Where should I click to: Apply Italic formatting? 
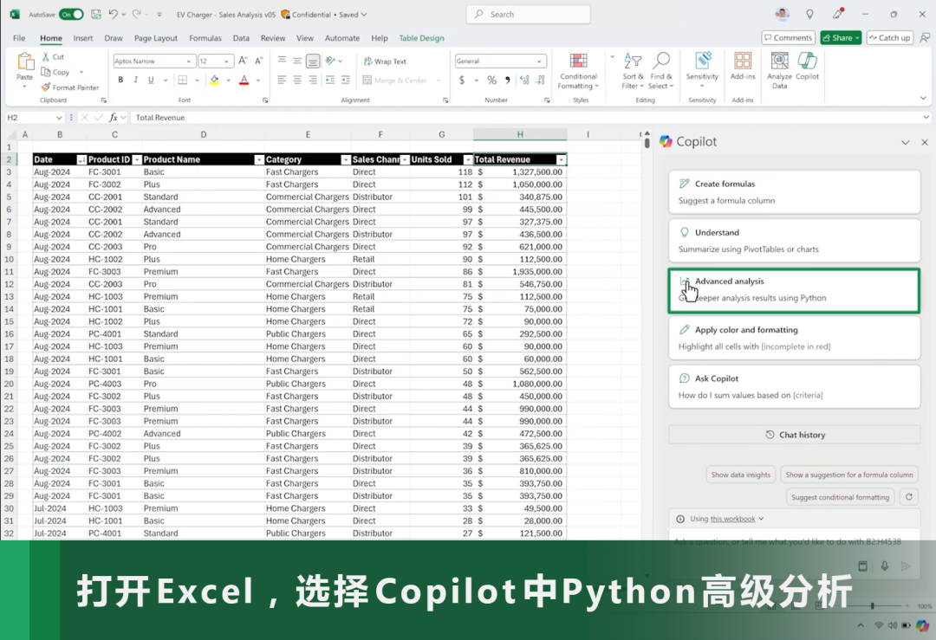point(135,80)
